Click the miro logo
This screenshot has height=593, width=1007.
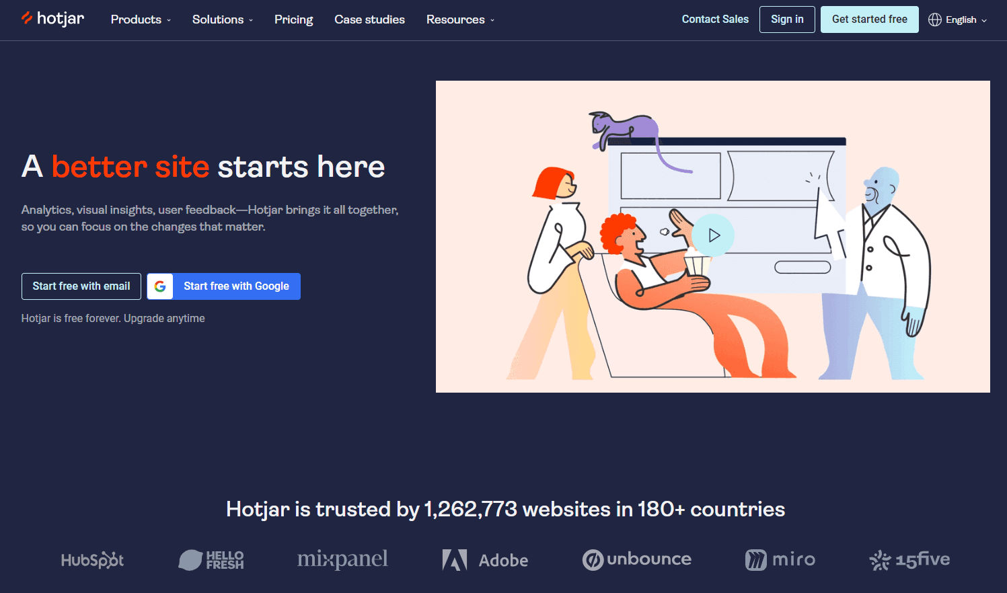coord(780,559)
